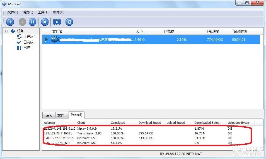Click the 19.21% completed cell

(x=116, y=129)
